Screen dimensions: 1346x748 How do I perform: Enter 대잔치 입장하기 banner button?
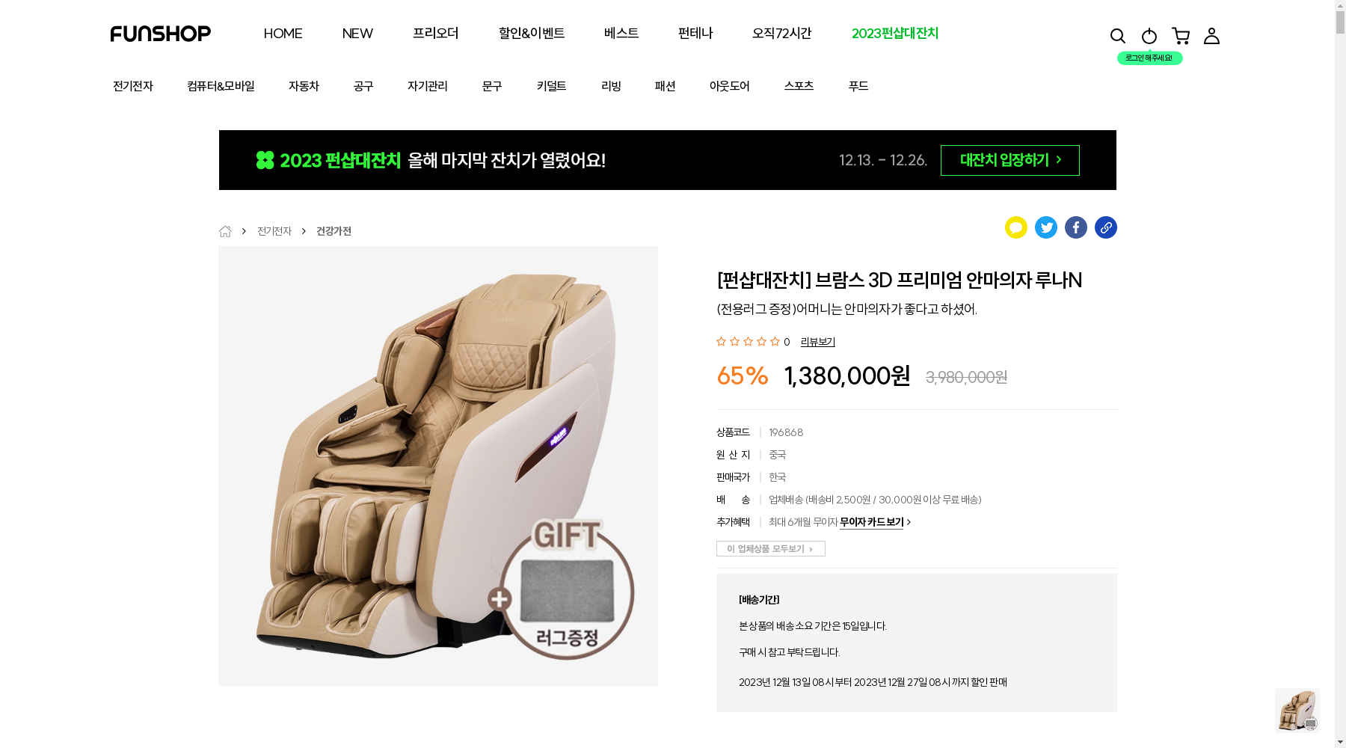pos(1010,160)
